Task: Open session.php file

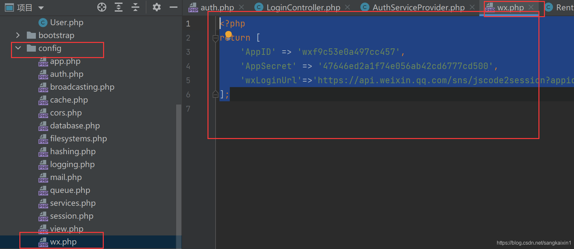Action: pos(71,216)
